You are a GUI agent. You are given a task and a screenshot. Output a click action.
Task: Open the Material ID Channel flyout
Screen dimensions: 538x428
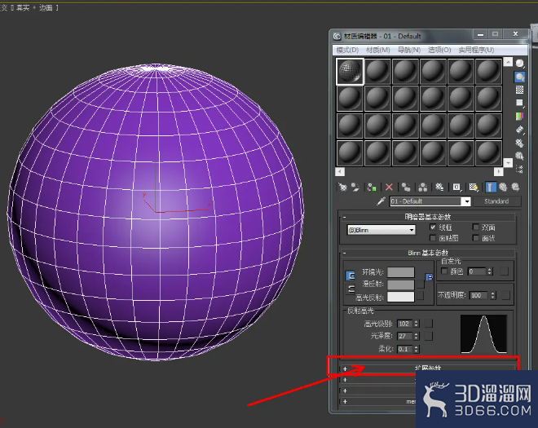(456, 187)
